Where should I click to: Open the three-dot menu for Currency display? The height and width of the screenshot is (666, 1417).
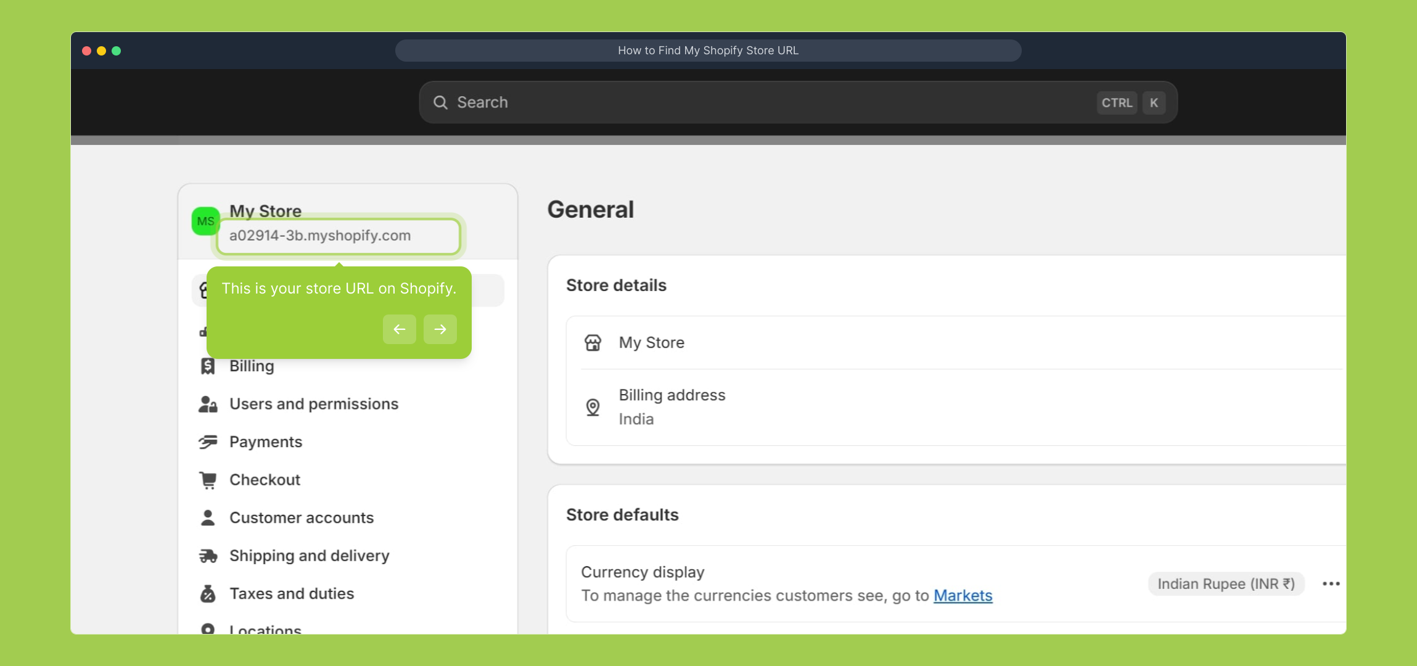1331,584
